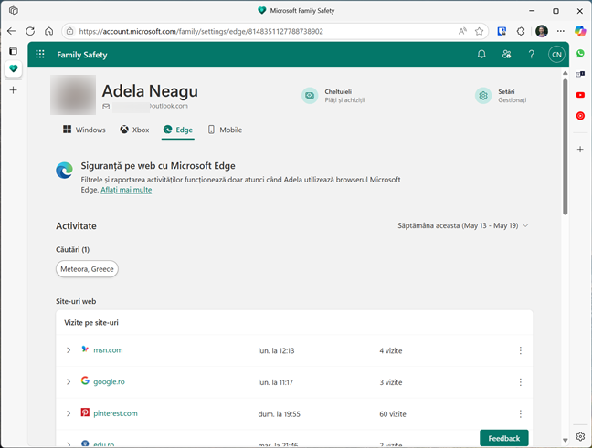Screen dimensions: 592x448
Task: Open notifications bell
Action: (x=481, y=55)
